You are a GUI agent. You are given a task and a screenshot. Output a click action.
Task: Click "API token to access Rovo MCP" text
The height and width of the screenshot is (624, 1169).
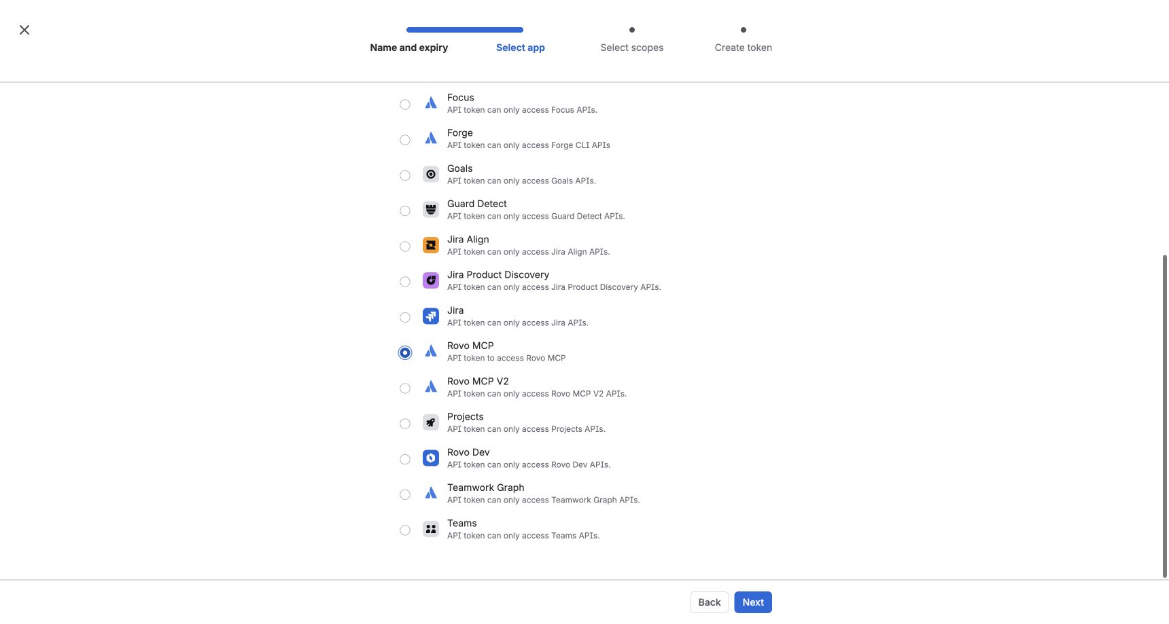tap(506, 359)
